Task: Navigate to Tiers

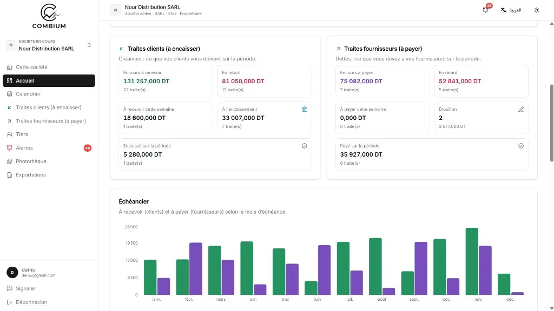Action: pos(49,134)
